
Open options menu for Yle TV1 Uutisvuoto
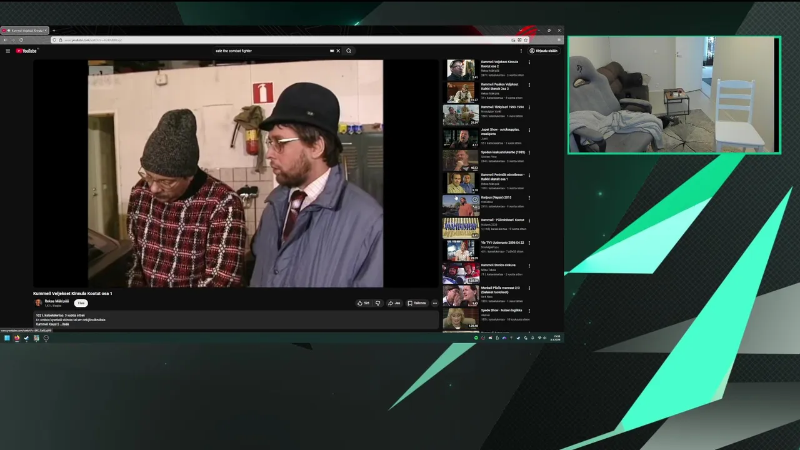(x=529, y=242)
